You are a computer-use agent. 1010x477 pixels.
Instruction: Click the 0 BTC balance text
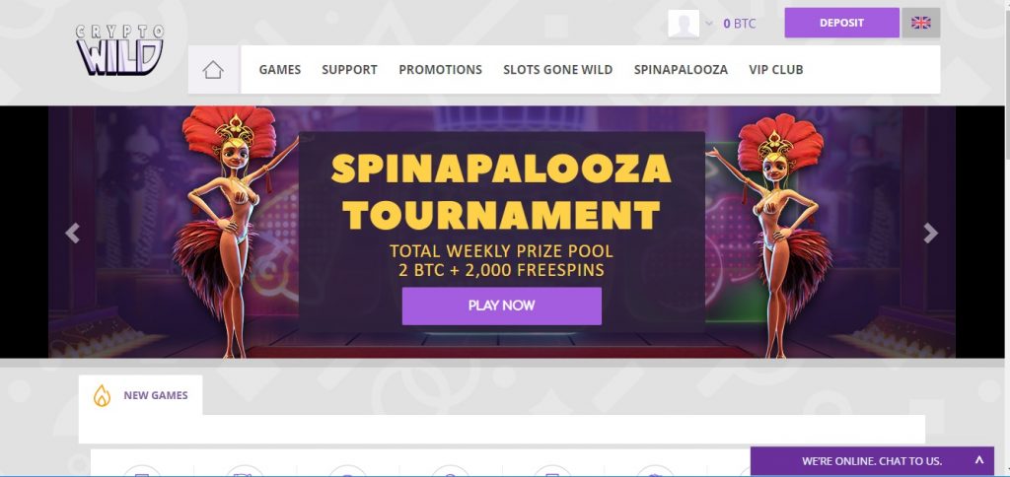click(x=739, y=24)
